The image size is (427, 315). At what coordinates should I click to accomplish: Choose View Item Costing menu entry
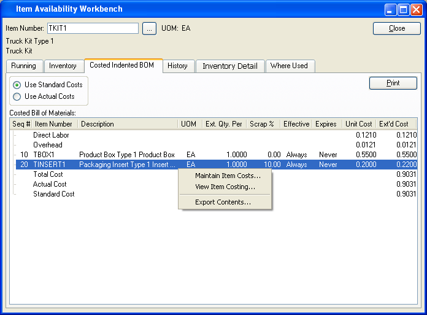[x=225, y=187]
